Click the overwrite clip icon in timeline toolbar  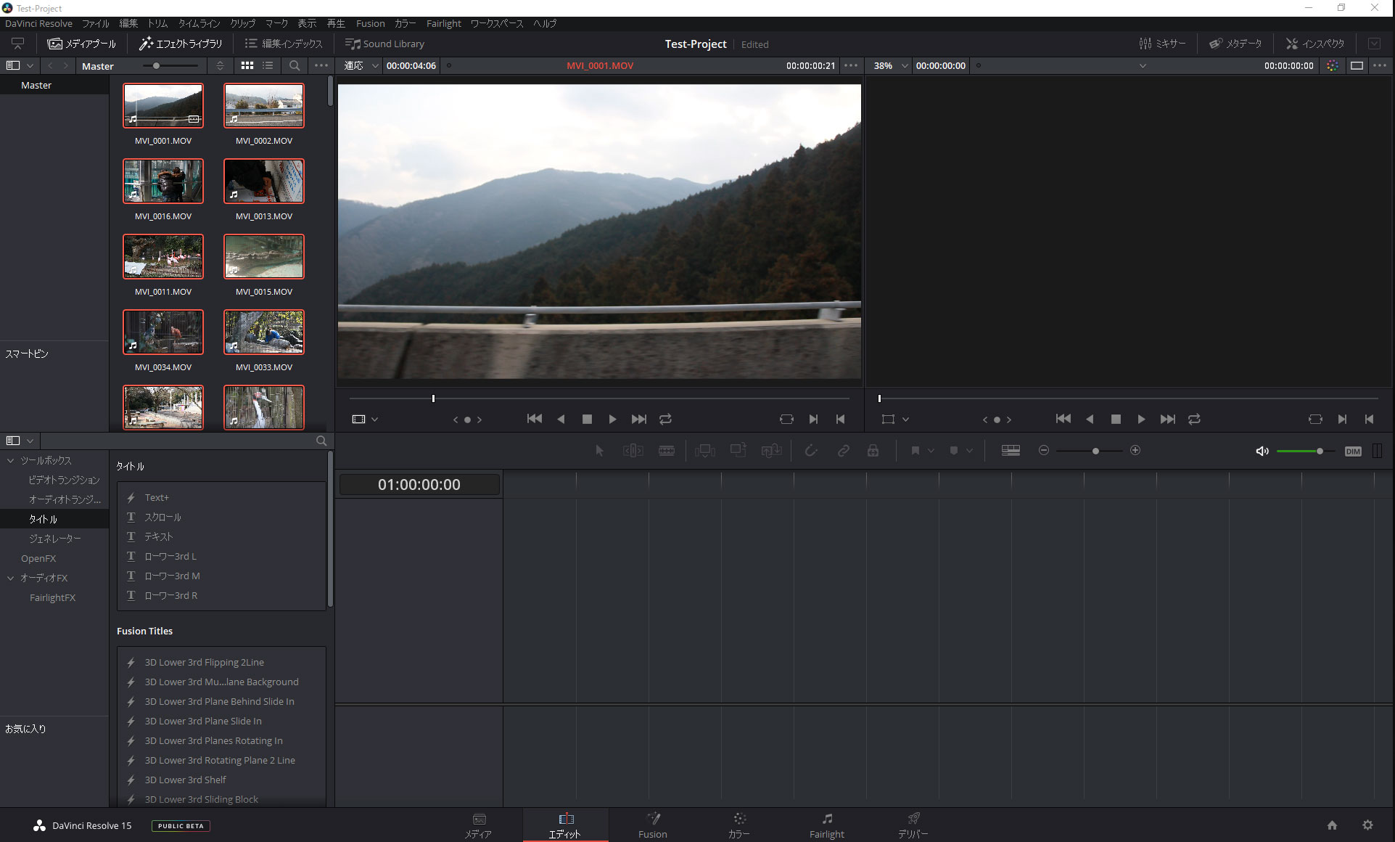pos(738,451)
